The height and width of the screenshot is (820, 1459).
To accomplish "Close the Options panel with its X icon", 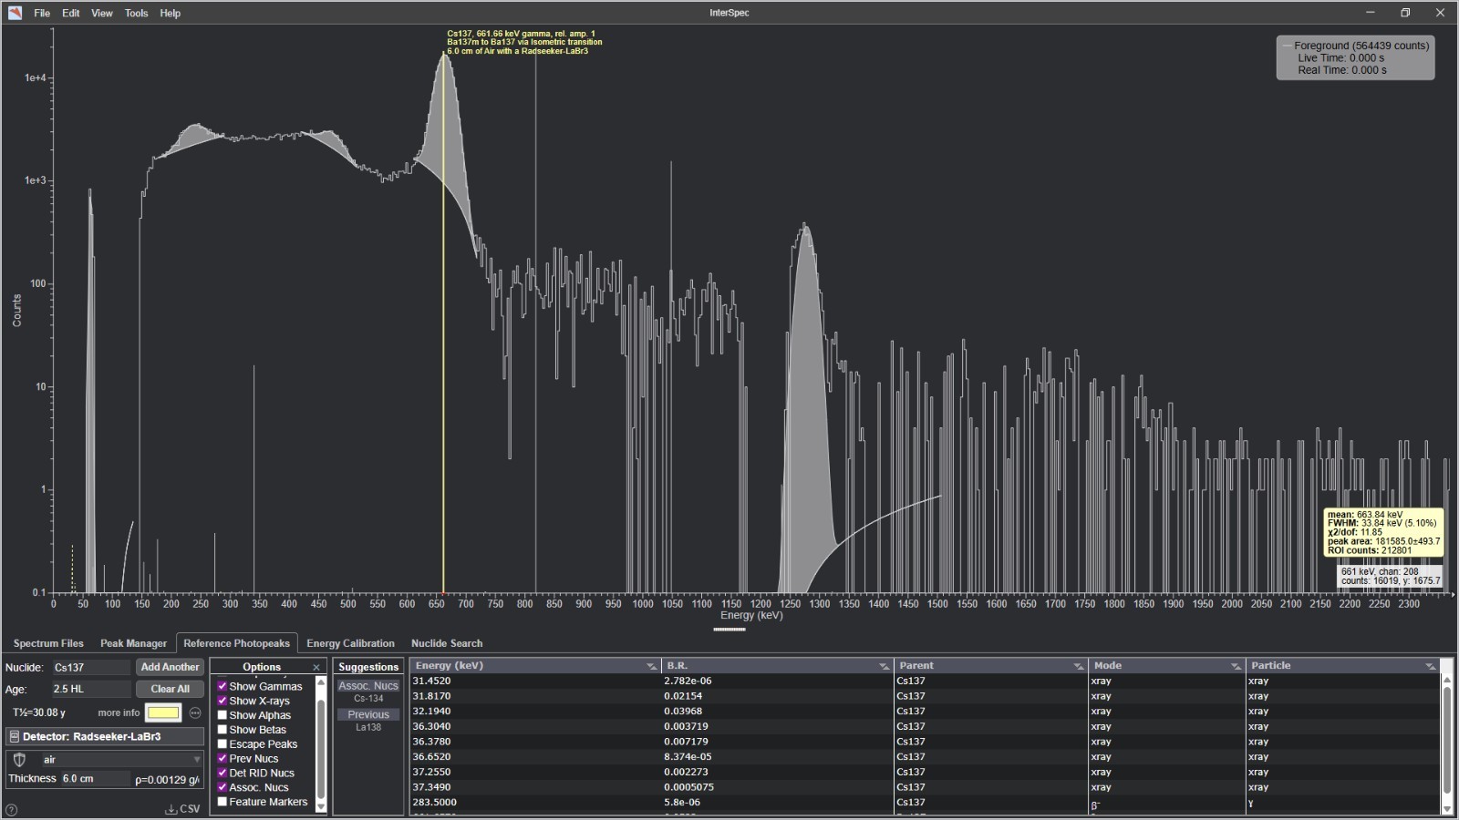I will point(316,667).
